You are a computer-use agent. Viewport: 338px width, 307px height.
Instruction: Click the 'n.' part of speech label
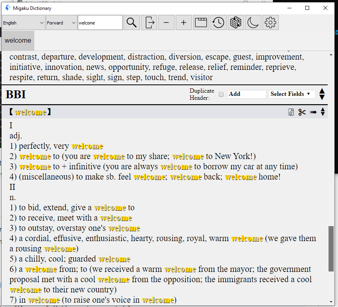(13, 197)
